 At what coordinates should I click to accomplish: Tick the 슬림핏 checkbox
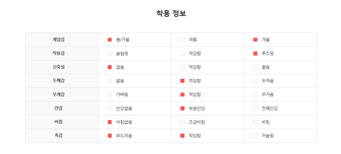[x=110, y=53]
